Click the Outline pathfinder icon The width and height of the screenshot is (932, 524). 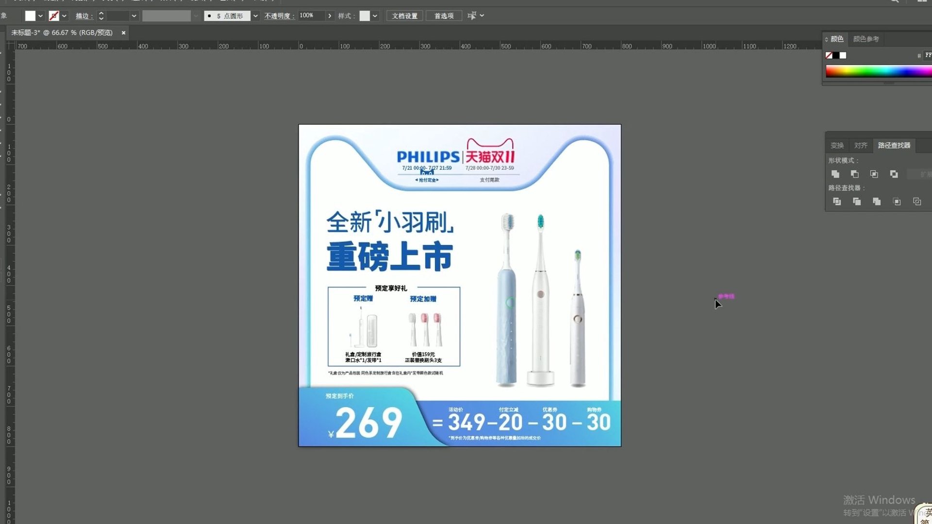tap(917, 201)
